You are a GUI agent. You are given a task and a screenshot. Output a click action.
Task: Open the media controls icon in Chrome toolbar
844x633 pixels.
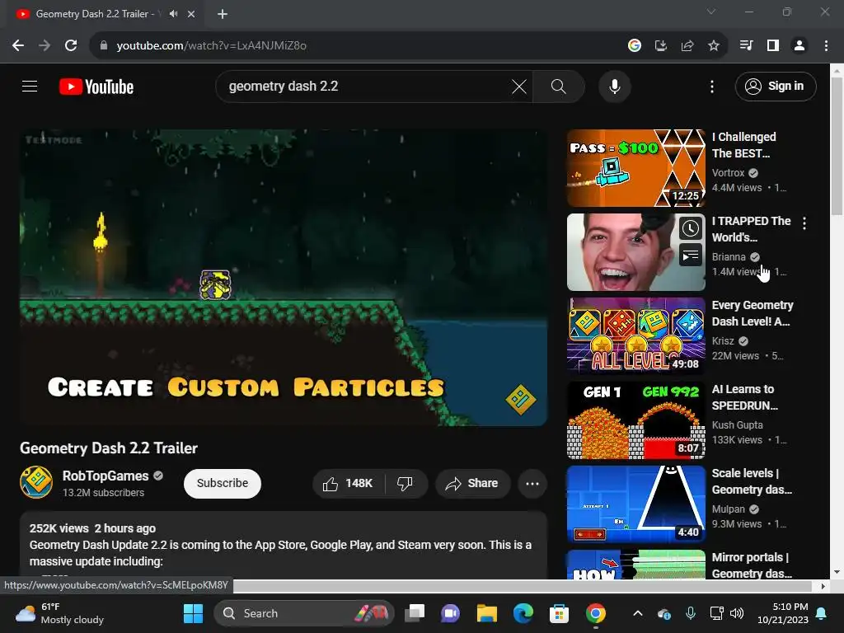tap(747, 46)
